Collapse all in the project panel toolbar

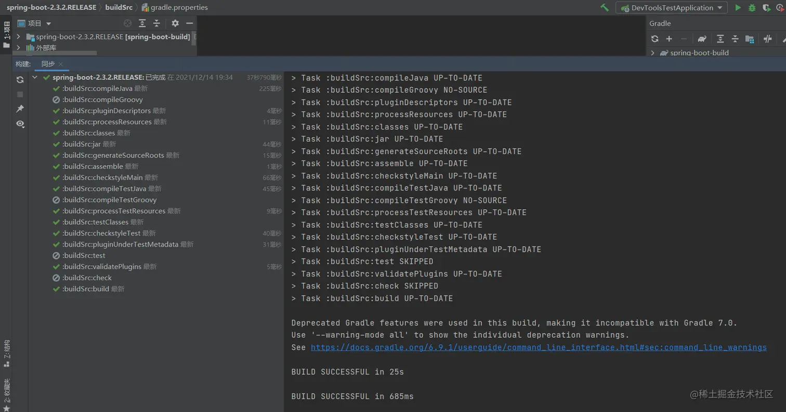pyautogui.click(x=156, y=23)
